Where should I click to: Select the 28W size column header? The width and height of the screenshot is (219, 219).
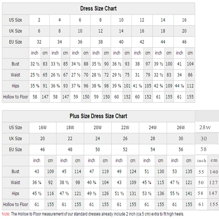205,127
